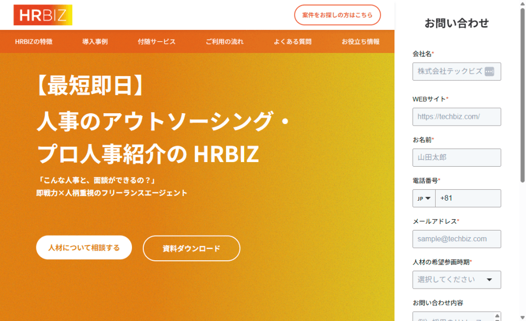Click the 資料ダウンロード button

(x=191, y=248)
